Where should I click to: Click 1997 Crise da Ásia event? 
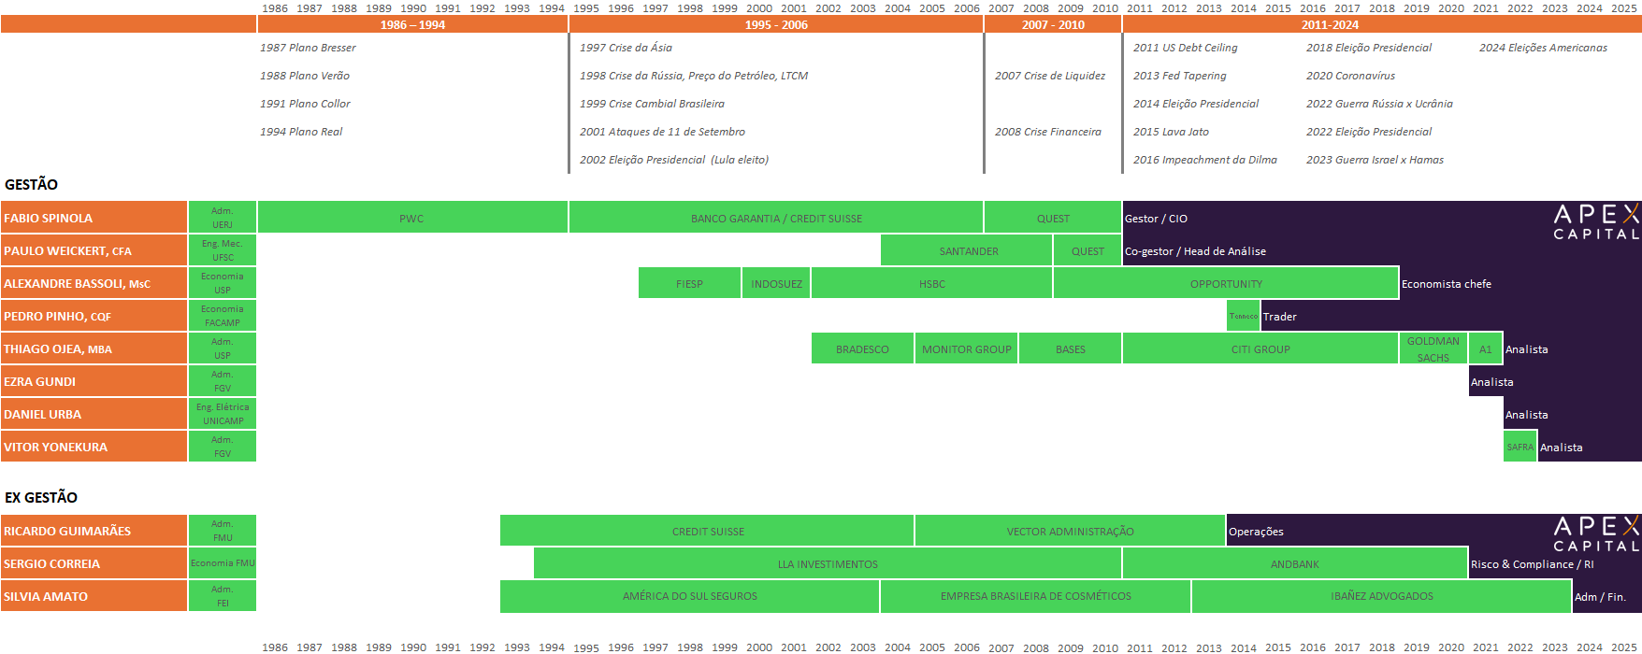coord(626,48)
